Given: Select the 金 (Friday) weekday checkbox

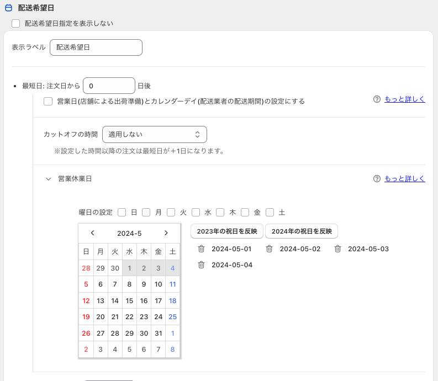Looking at the screenshot, I should click(x=245, y=212).
